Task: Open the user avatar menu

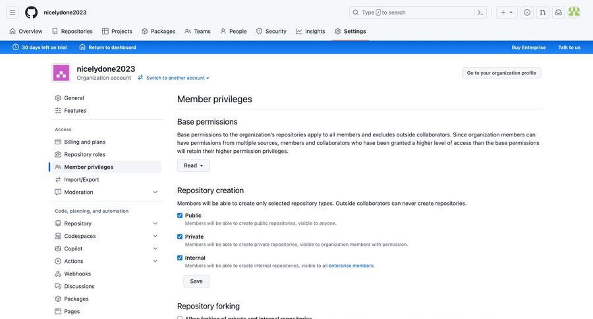Action: tap(574, 13)
